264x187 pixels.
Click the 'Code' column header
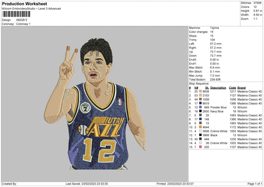pos(232,88)
